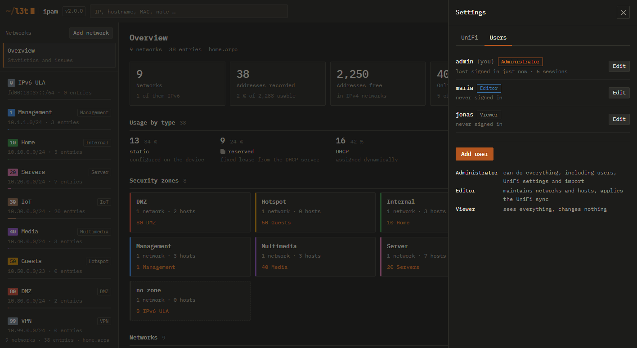637x348 pixels.
Task: Click the Add user button
Action: 475,154
